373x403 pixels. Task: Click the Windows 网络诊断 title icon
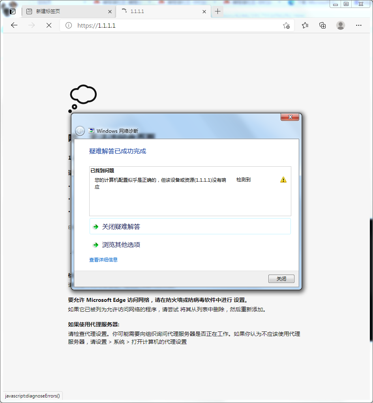[91, 130]
